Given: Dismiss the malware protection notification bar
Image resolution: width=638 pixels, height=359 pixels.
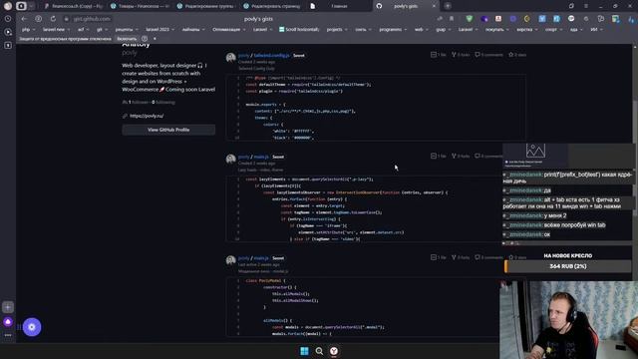Looking at the screenshot, I should [x=155, y=39].
